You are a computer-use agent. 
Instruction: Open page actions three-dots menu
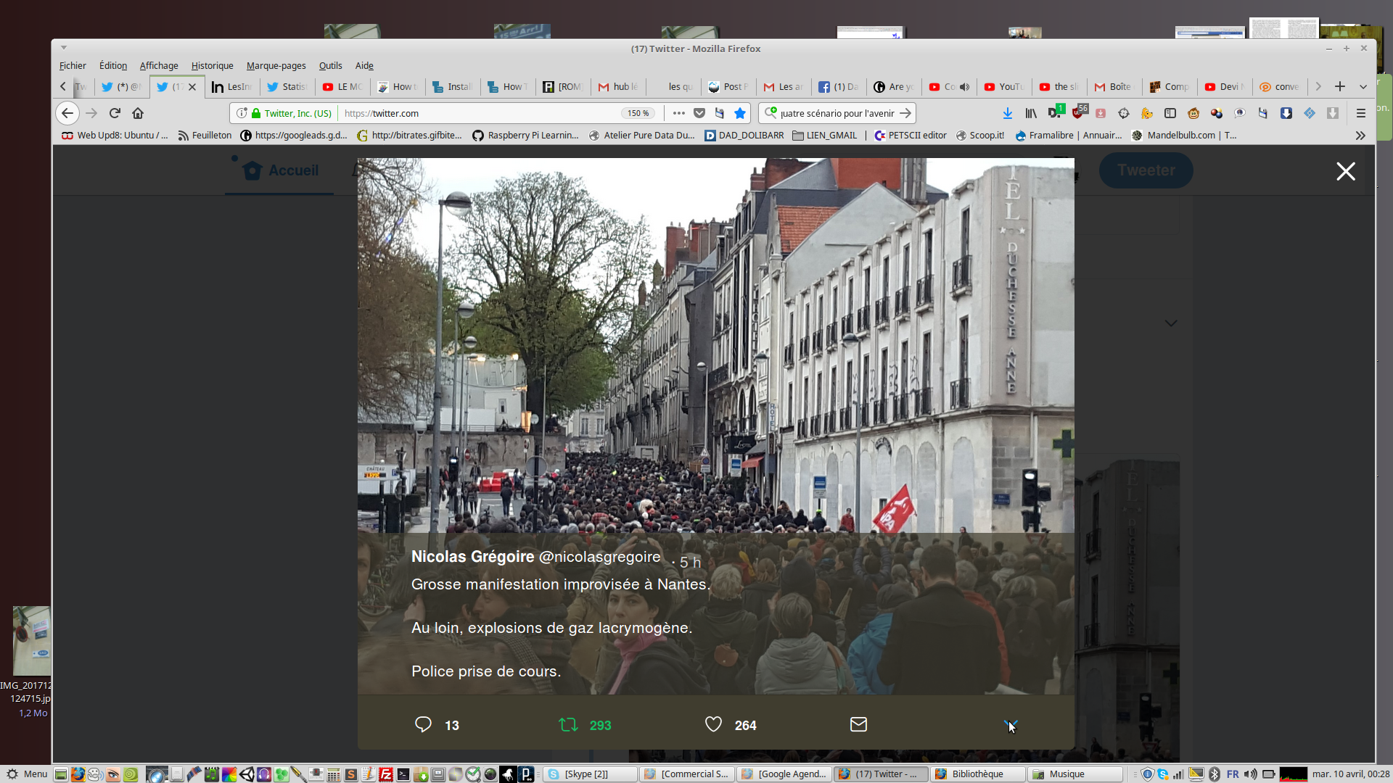(678, 113)
